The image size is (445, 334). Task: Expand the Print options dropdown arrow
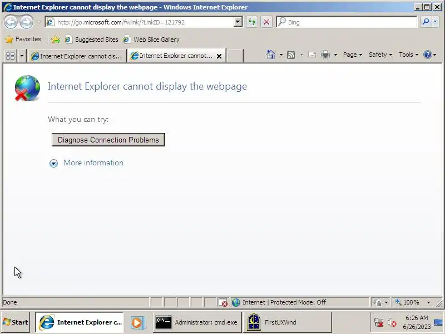[x=335, y=55]
